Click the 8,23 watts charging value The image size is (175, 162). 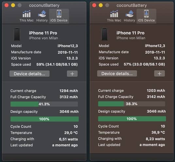[x=155, y=139]
